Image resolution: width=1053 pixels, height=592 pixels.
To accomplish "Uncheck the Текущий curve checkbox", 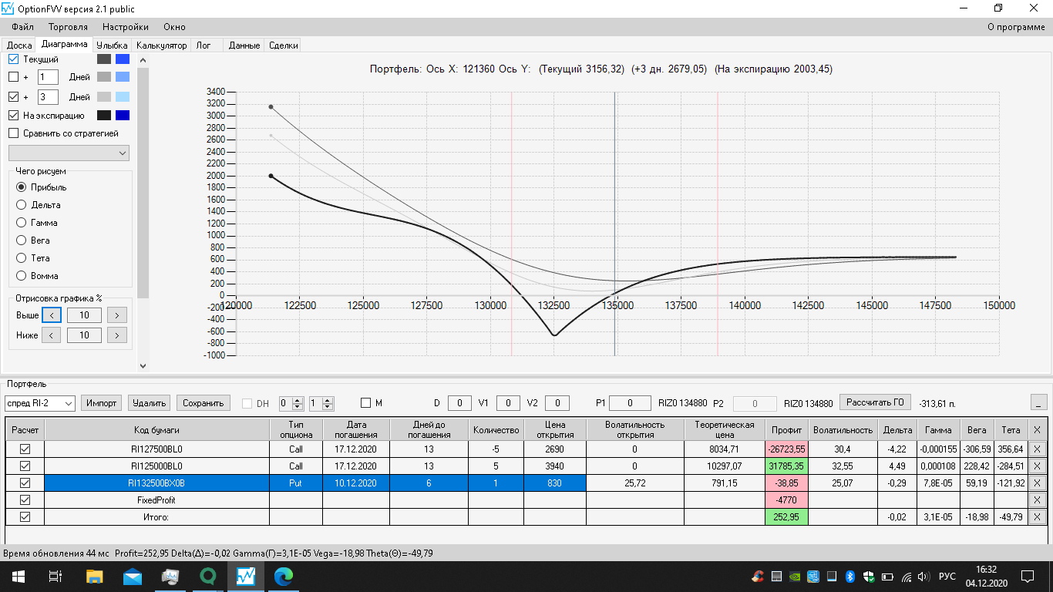I will coord(13,59).
